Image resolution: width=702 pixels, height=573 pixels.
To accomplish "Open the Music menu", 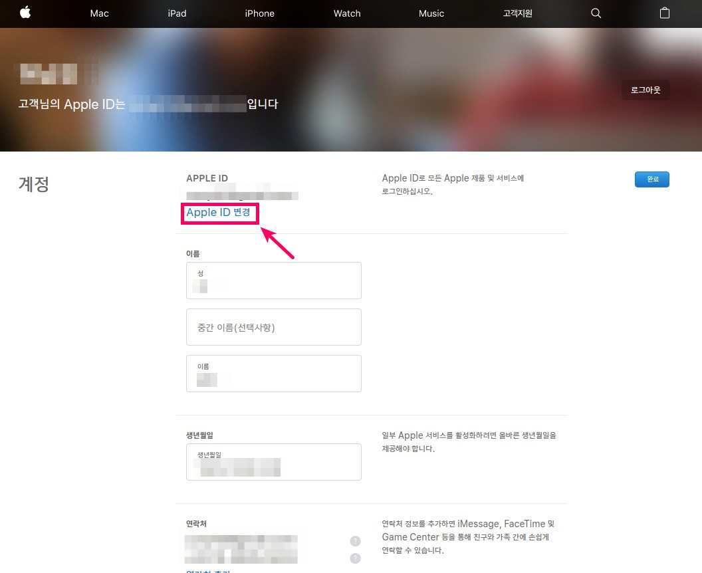I will pos(431,13).
